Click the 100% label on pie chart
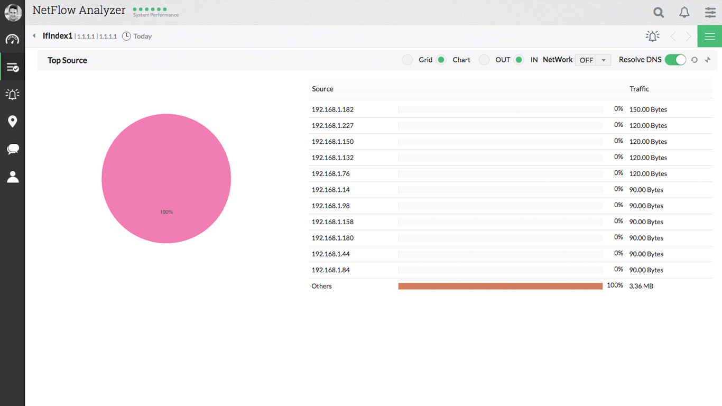 pyautogui.click(x=166, y=212)
